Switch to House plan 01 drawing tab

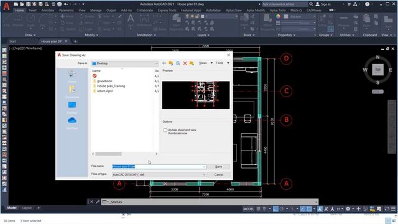point(52,41)
